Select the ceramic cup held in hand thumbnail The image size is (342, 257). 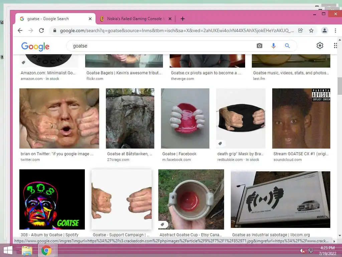tap(191, 199)
